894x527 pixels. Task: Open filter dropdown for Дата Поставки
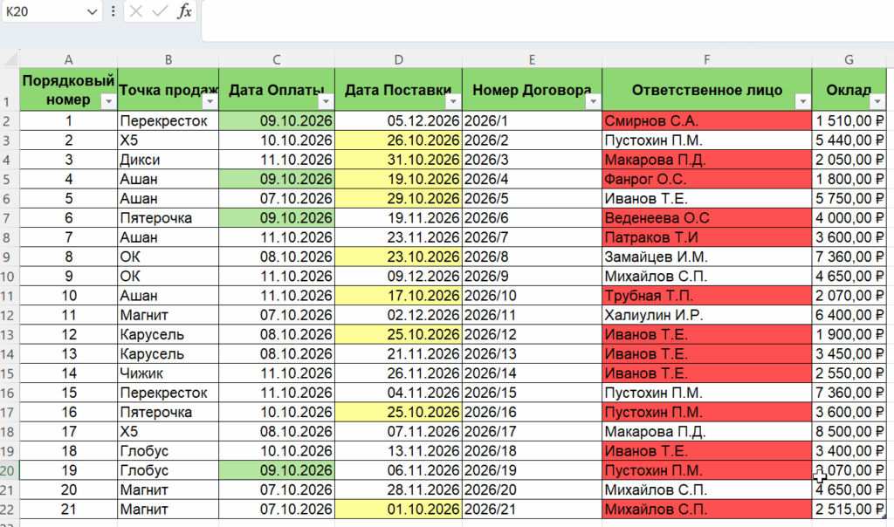(x=453, y=101)
